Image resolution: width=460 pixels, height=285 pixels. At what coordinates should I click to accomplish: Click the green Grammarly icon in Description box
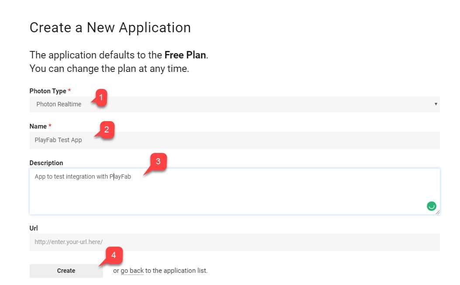tap(431, 206)
